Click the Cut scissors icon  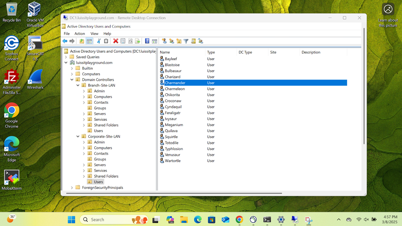99,41
